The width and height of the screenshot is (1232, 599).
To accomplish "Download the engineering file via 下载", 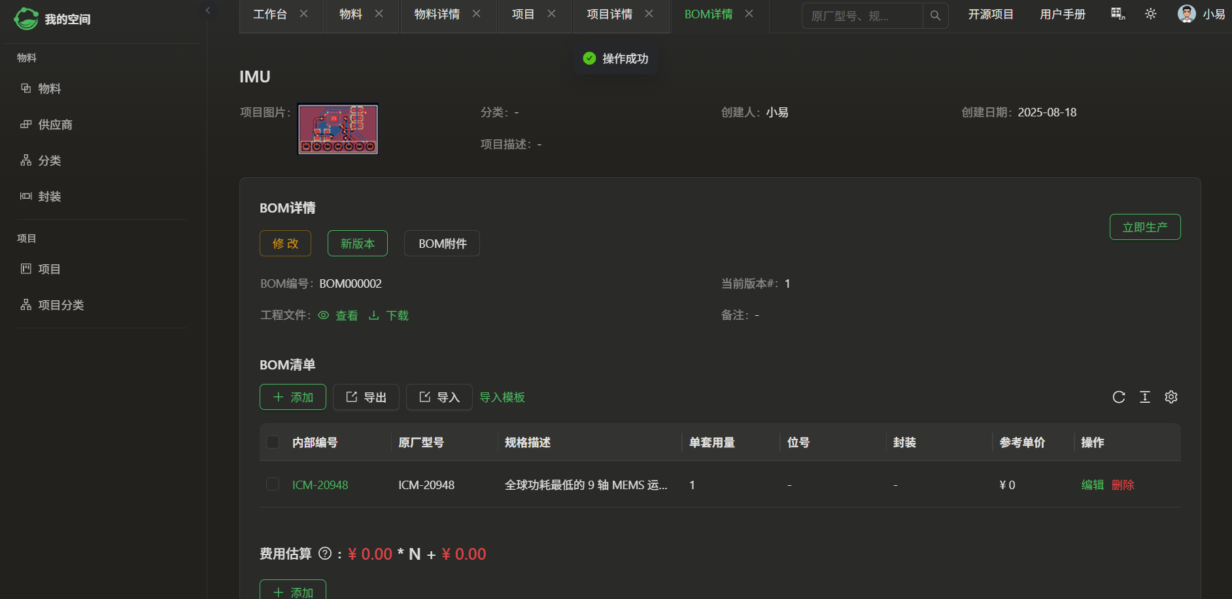I will pyautogui.click(x=388, y=315).
